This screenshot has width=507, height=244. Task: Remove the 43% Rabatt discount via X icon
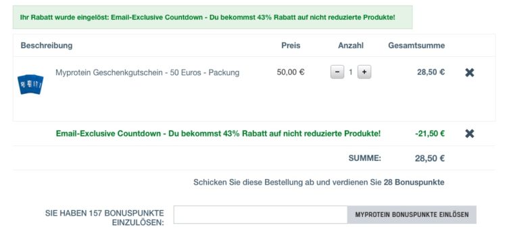(470, 133)
